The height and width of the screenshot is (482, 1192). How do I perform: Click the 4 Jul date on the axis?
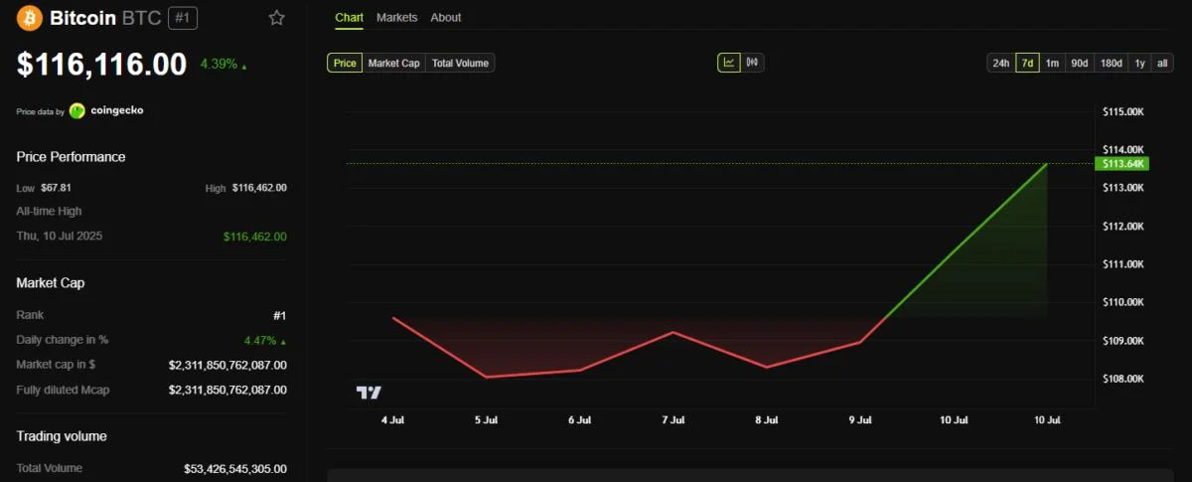(x=392, y=420)
